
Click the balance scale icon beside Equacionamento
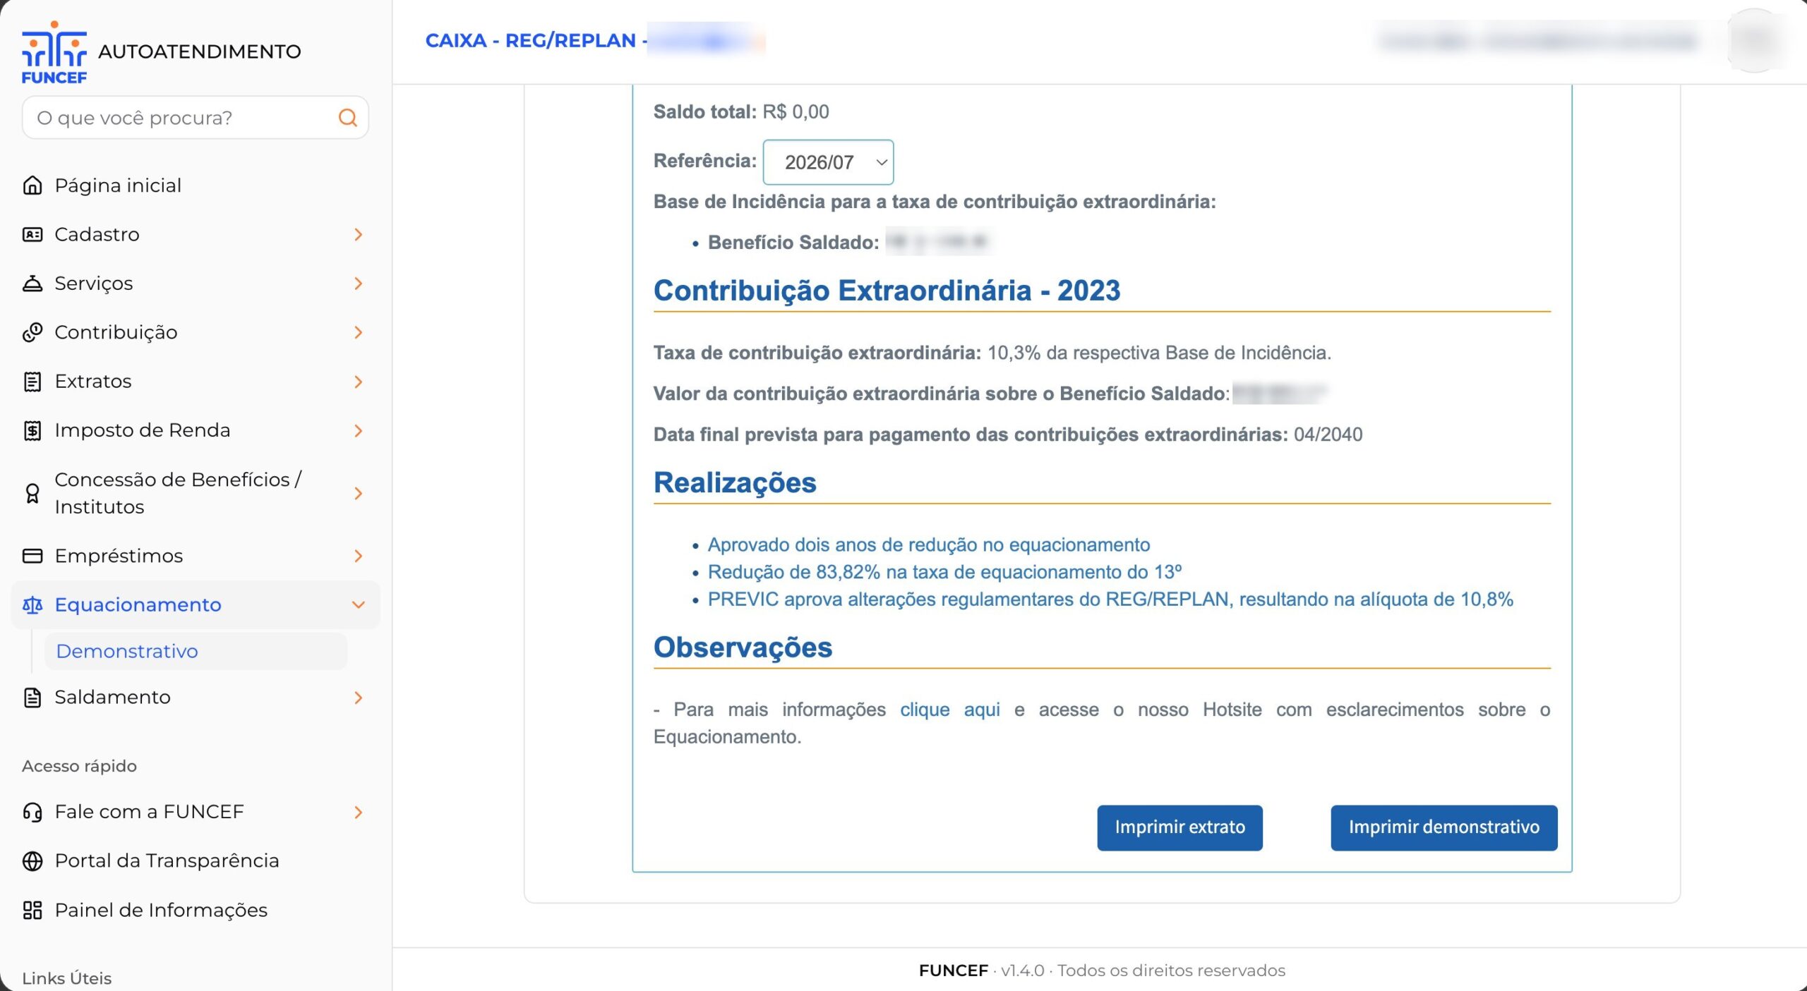tap(32, 605)
